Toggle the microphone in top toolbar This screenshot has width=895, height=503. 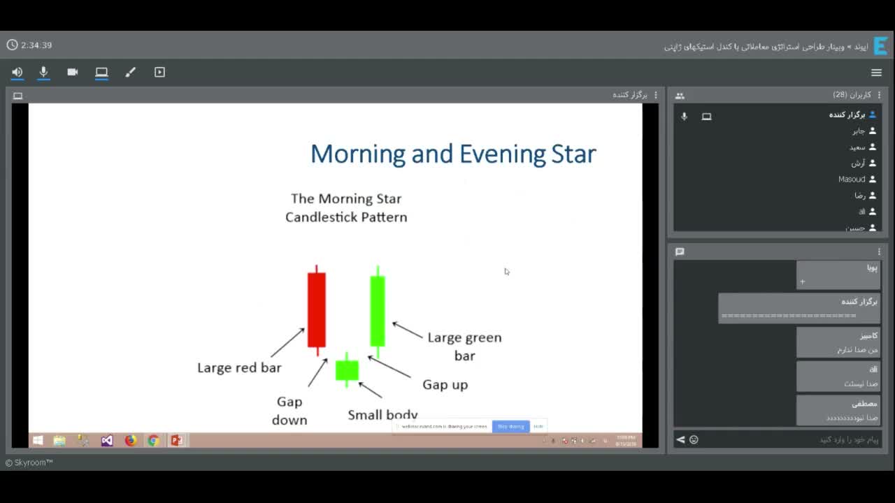pos(43,72)
